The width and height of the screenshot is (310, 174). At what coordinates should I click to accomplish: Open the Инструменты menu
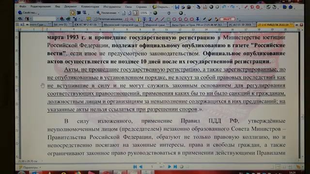tap(112, 6)
